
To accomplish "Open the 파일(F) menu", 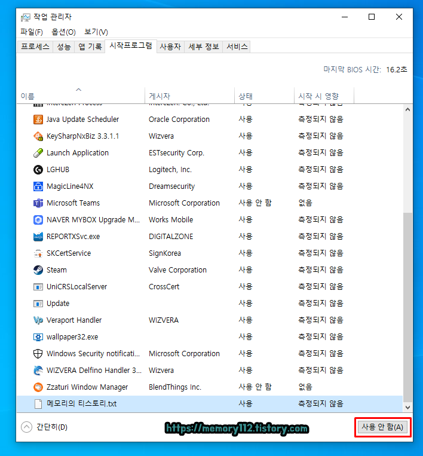I will [x=32, y=32].
